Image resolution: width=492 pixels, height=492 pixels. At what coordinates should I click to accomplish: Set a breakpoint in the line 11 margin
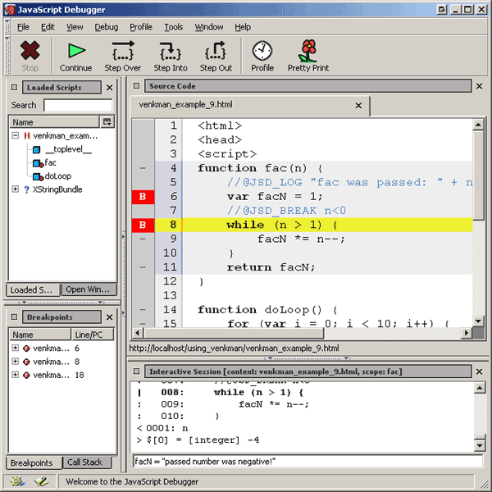[x=143, y=267]
